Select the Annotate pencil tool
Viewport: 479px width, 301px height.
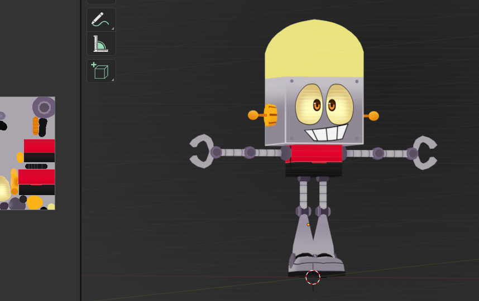tap(101, 20)
